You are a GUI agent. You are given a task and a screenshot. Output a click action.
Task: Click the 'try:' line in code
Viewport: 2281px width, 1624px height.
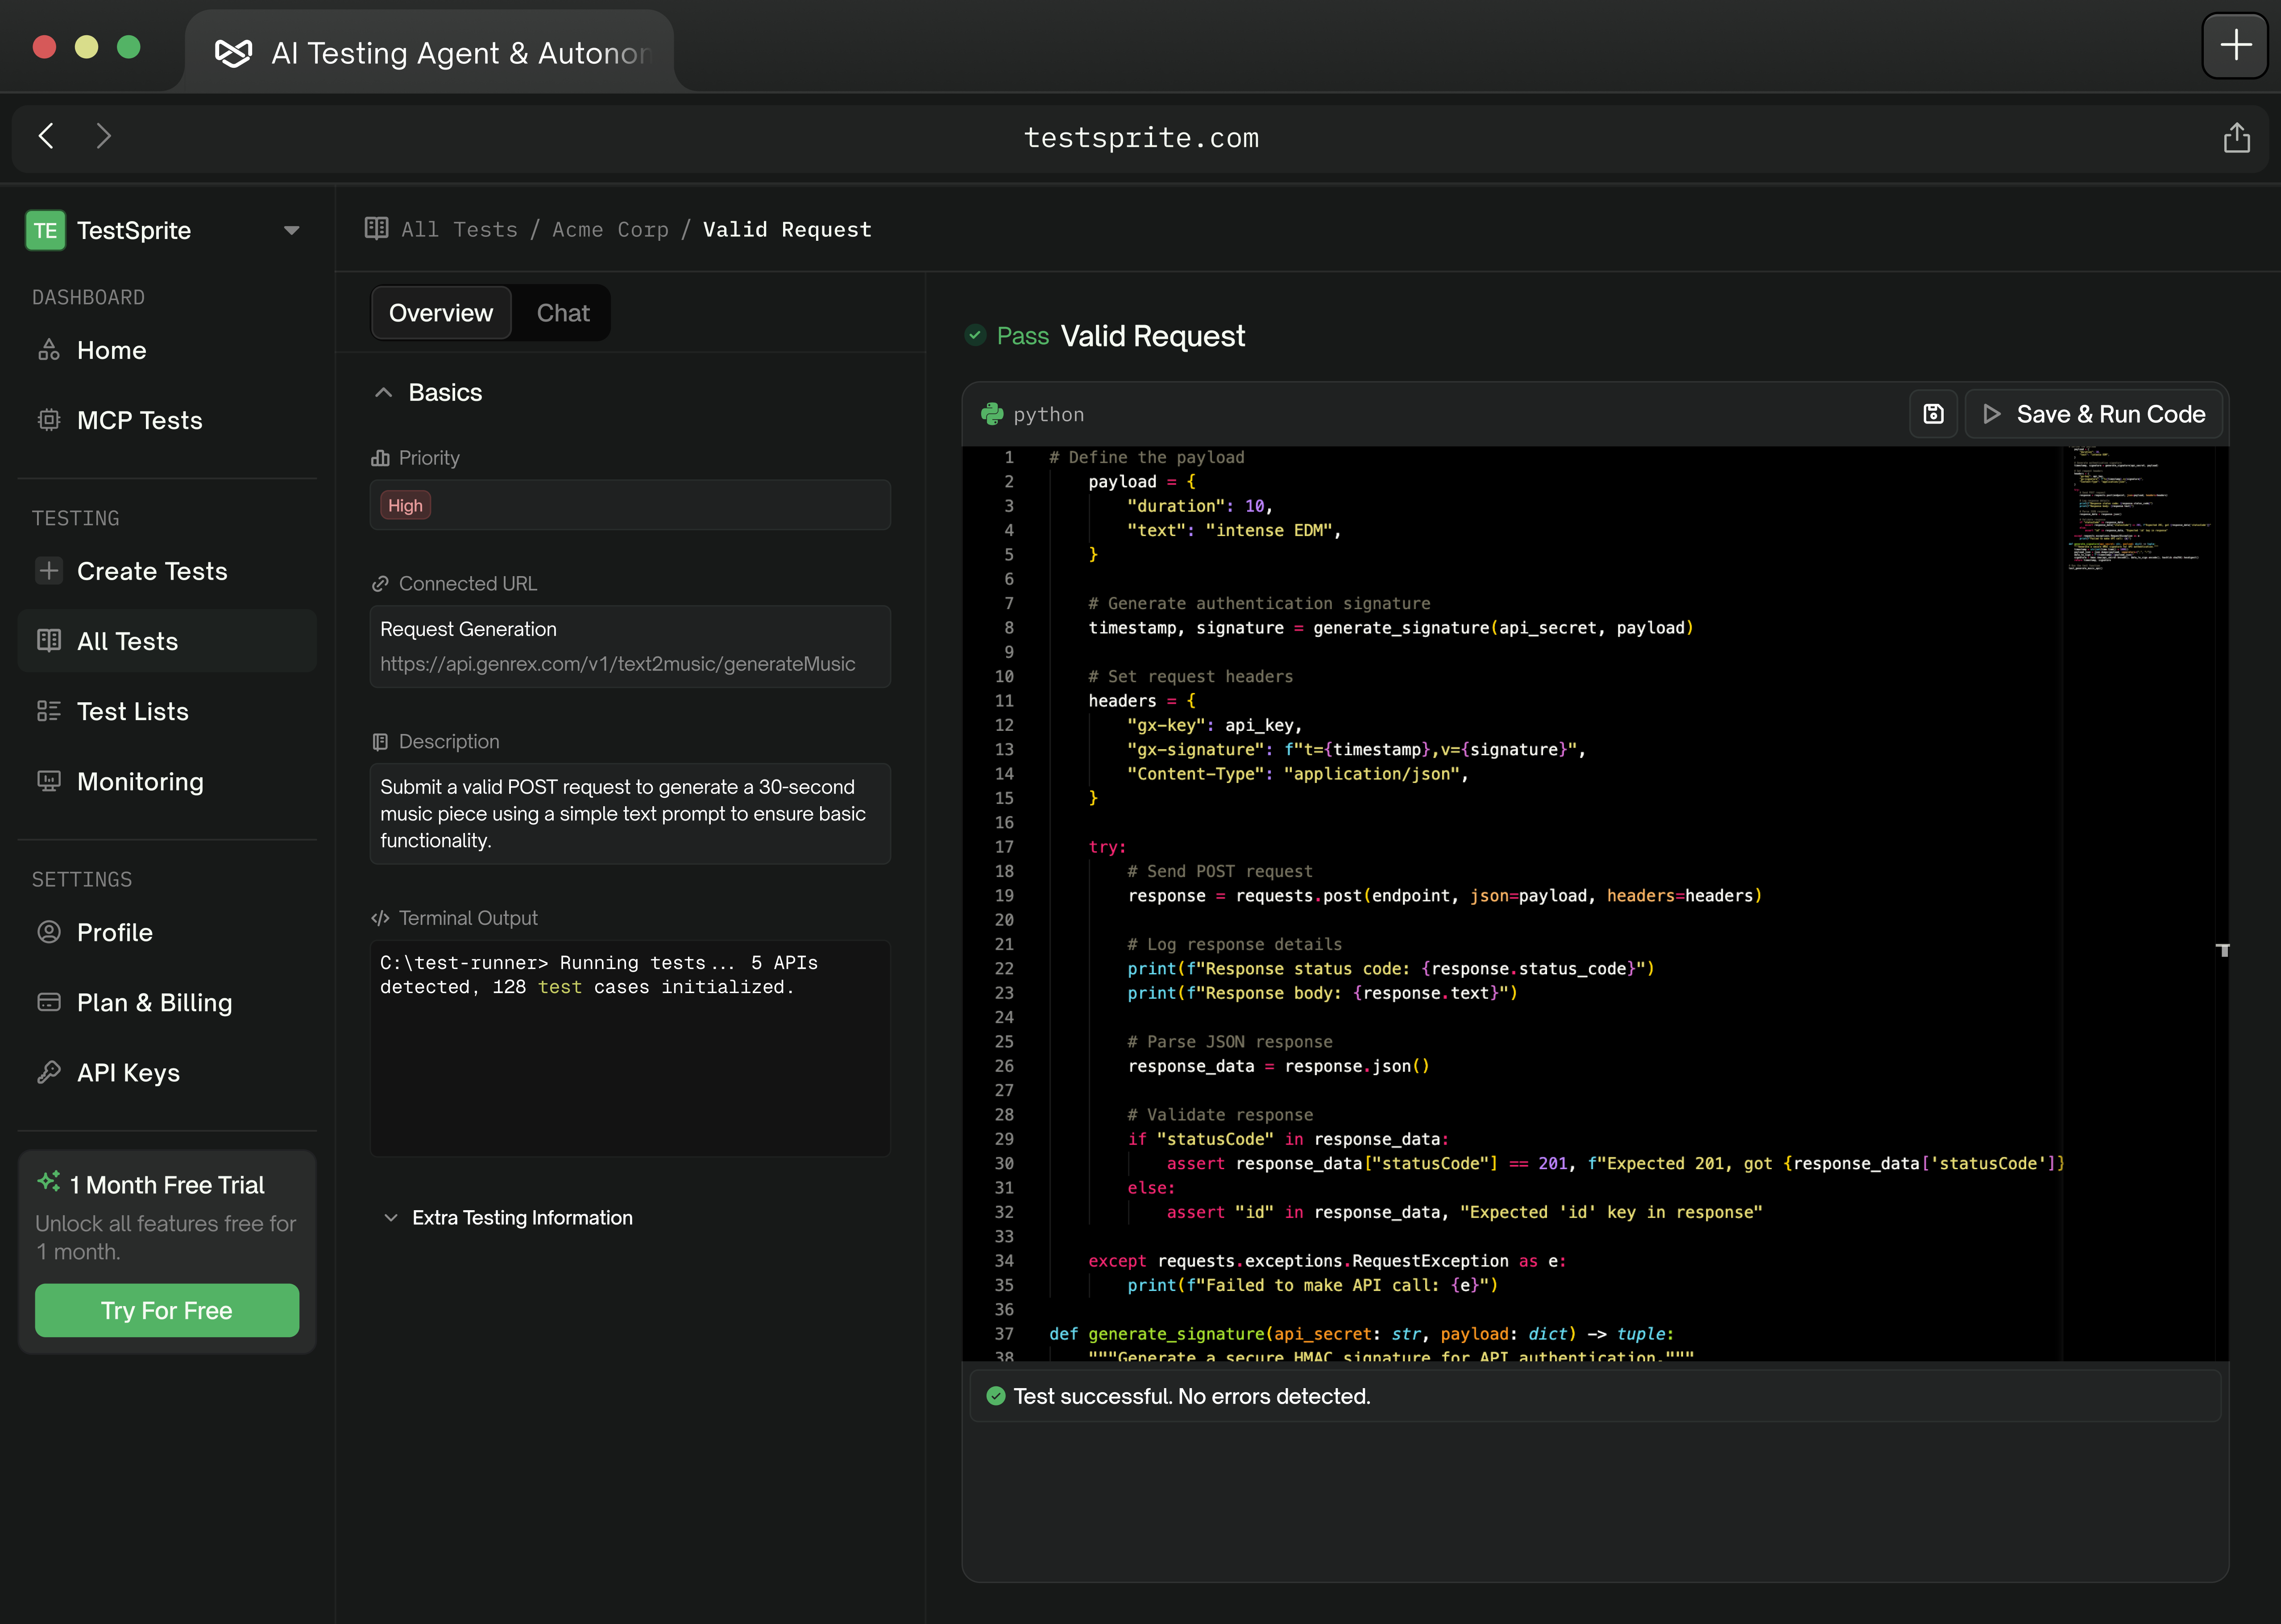tap(1107, 847)
